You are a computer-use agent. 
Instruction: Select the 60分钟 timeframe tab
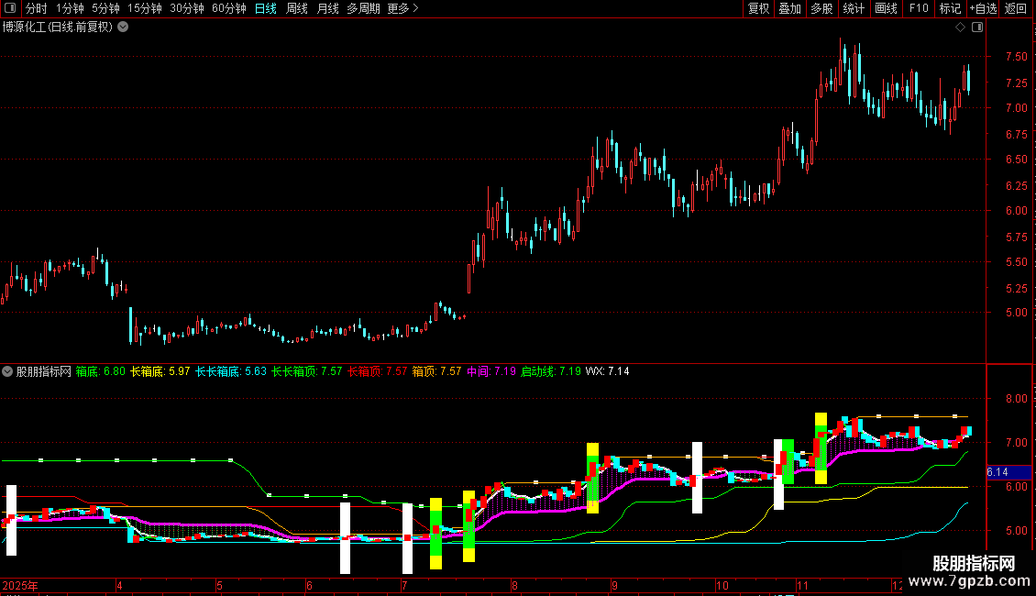[228, 9]
